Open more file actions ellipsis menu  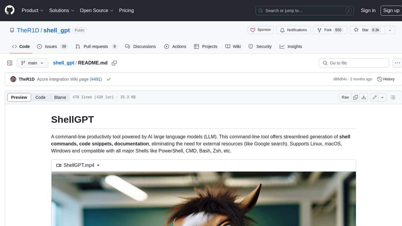(x=397, y=63)
